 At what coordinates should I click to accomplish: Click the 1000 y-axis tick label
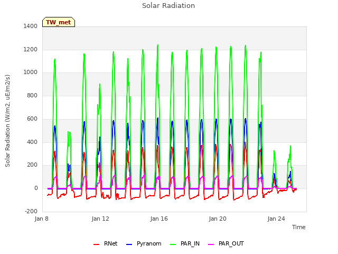[x=31, y=72]
